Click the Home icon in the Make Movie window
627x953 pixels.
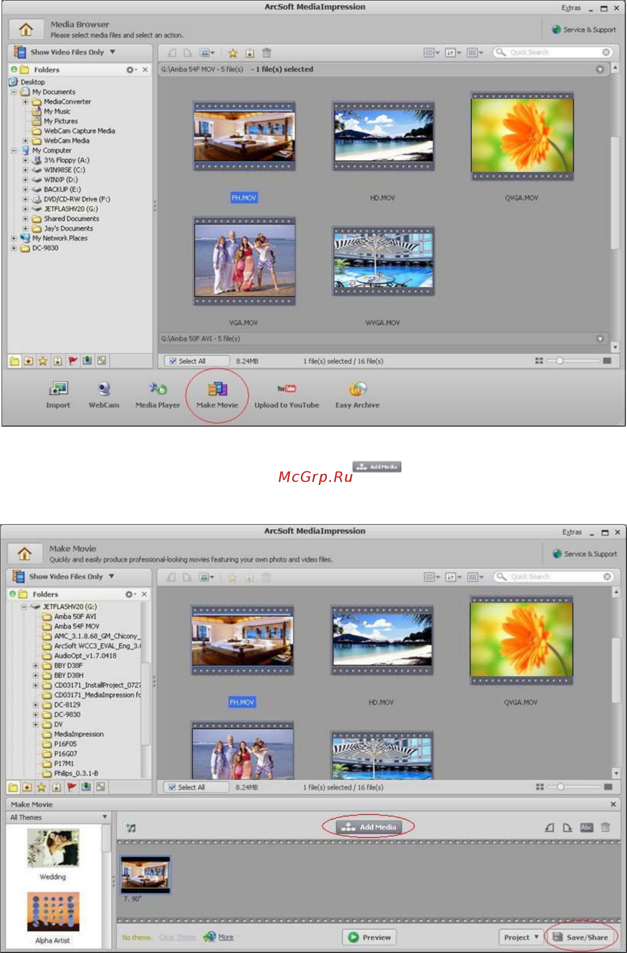[25, 554]
